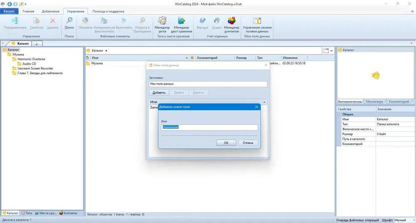Viewport: 416px width, 223px height.
Task: Click Добавить button in Мои поля данных dialog
Action: pyautogui.click(x=158, y=92)
